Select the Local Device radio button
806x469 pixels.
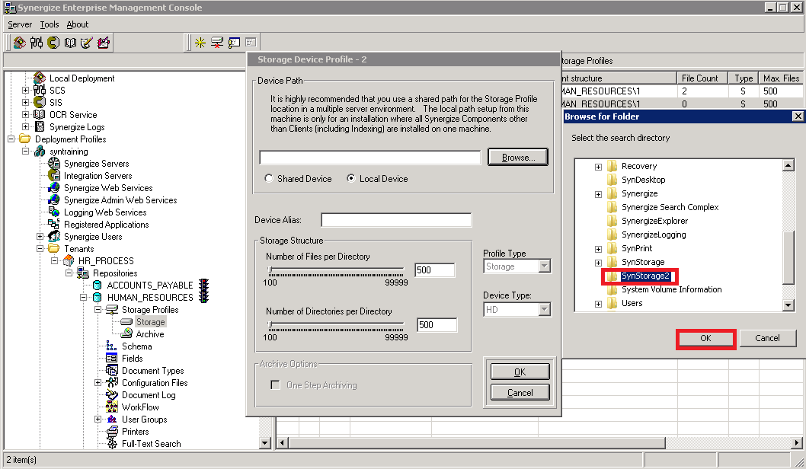point(351,178)
